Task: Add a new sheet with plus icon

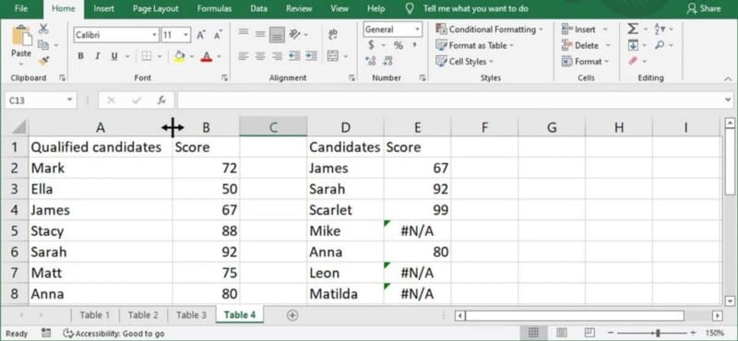Action: pyautogui.click(x=292, y=315)
